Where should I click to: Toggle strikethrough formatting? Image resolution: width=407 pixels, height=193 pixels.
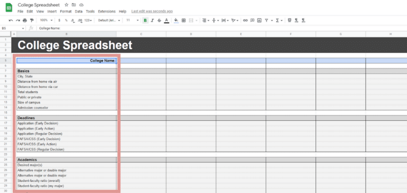pos(160,20)
